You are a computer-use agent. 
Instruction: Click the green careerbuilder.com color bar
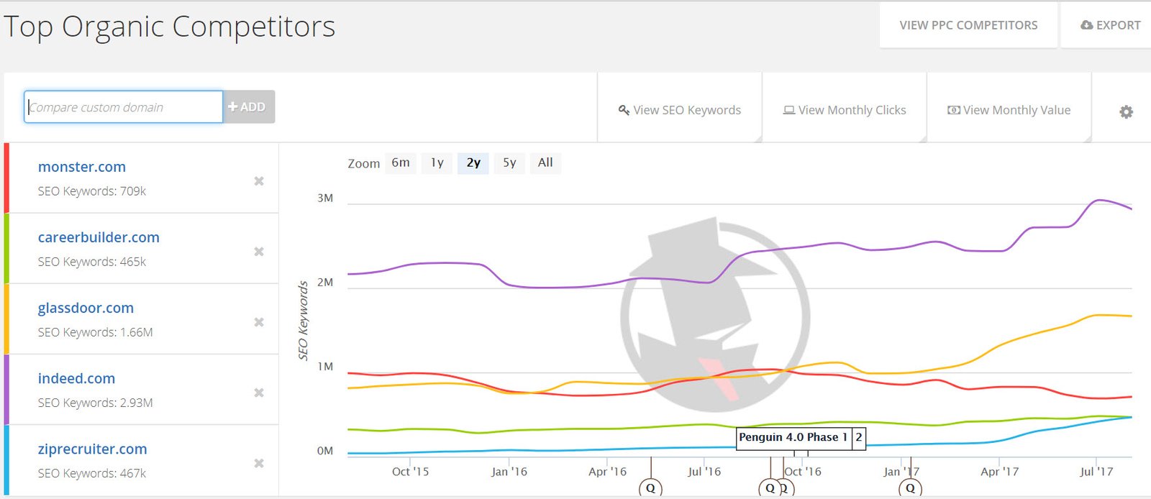click(x=6, y=248)
